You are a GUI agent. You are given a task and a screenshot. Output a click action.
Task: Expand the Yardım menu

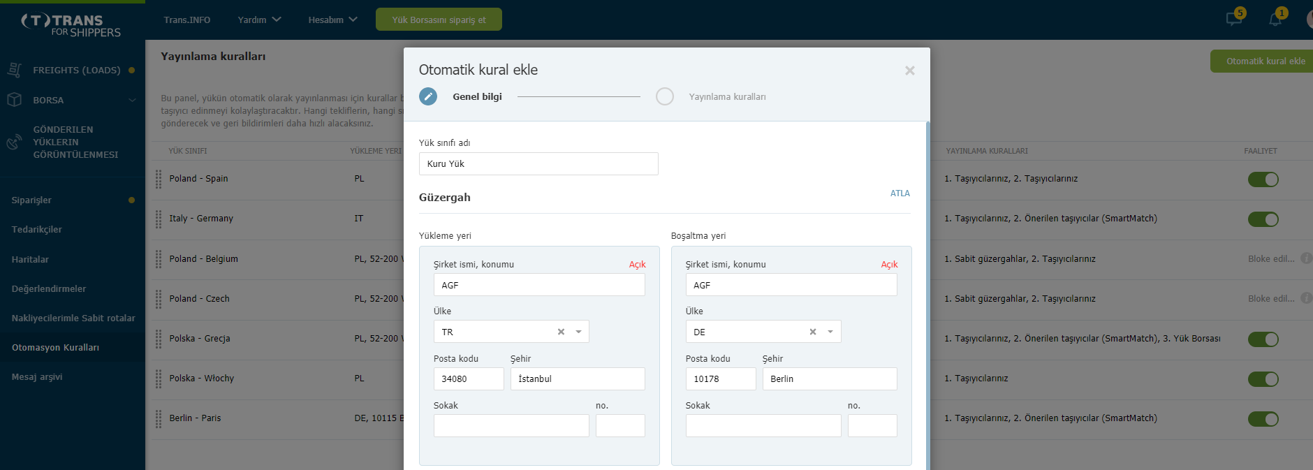[x=259, y=20]
